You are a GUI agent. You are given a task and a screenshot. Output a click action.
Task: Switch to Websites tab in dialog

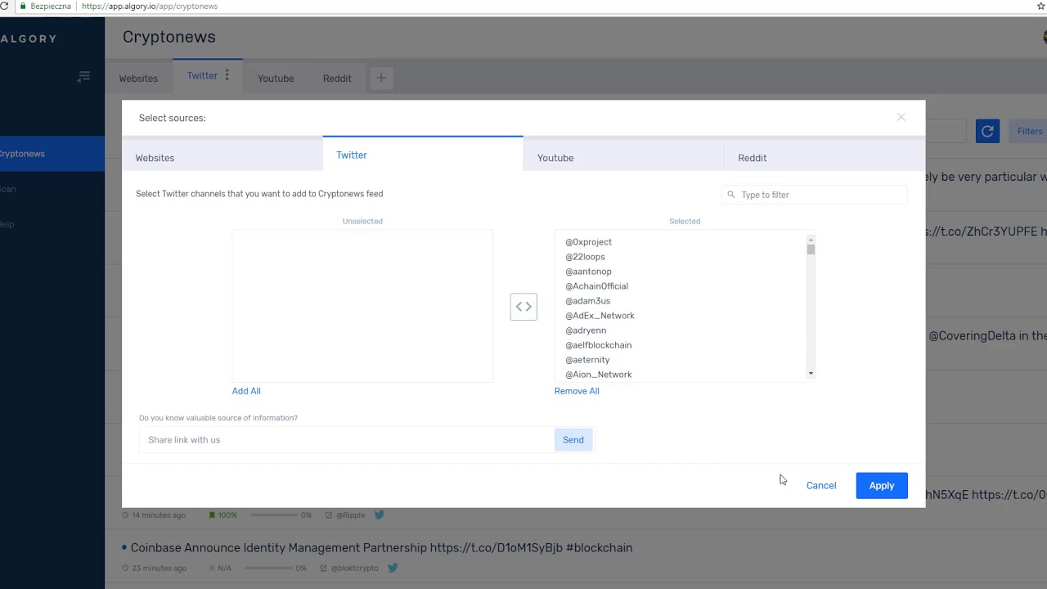pyautogui.click(x=222, y=155)
